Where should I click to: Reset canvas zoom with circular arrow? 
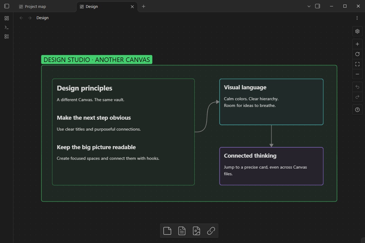[357, 54]
